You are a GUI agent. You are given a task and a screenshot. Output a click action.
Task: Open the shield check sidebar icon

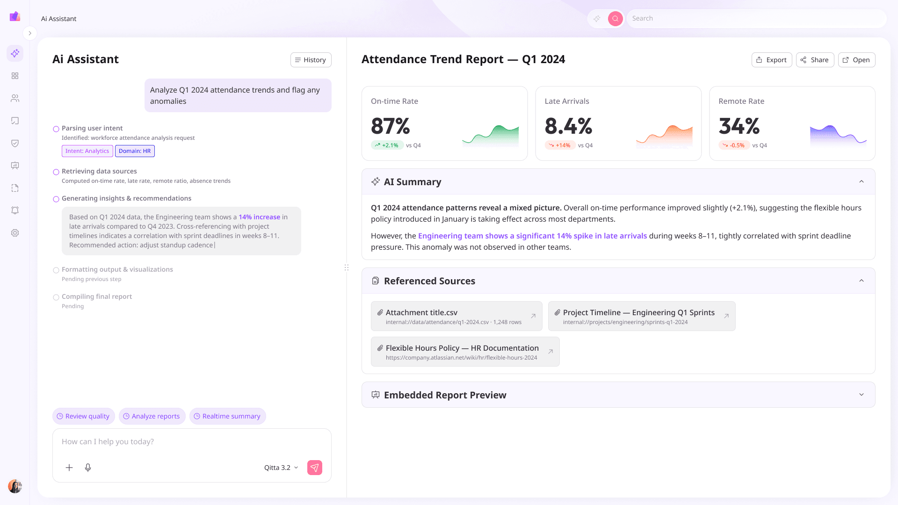(x=15, y=143)
